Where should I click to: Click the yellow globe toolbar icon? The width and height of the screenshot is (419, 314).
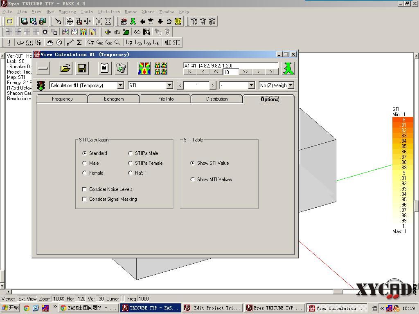click(178, 21)
